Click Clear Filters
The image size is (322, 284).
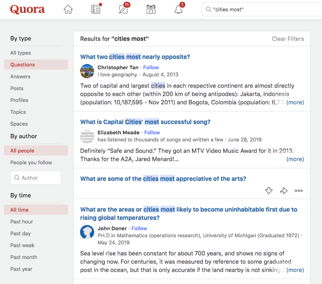coord(288,39)
